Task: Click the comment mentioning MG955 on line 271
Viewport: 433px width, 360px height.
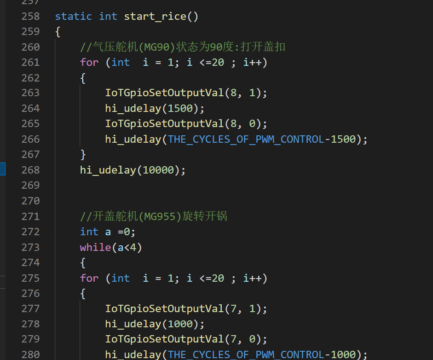Action: pos(154,216)
